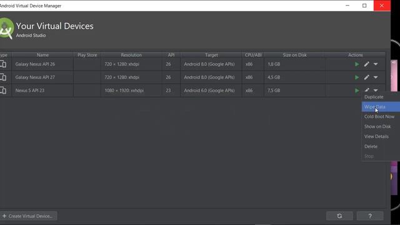Choose Delete from the context menu
The image size is (400, 225).
[381, 146]
